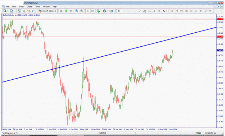Image resolution: width=225 pixels, height=136 pixels.
Task: Switch chart to line chart icon
Action: tap(71, 11)
